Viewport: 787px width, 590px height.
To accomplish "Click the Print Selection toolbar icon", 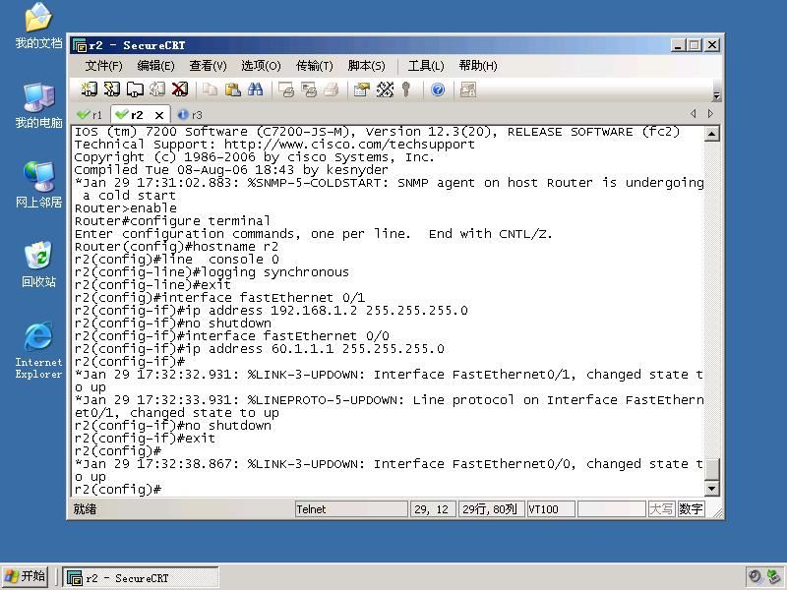I will click(308, 89).
